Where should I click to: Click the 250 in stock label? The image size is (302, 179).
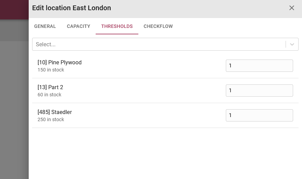coord(51,119)
